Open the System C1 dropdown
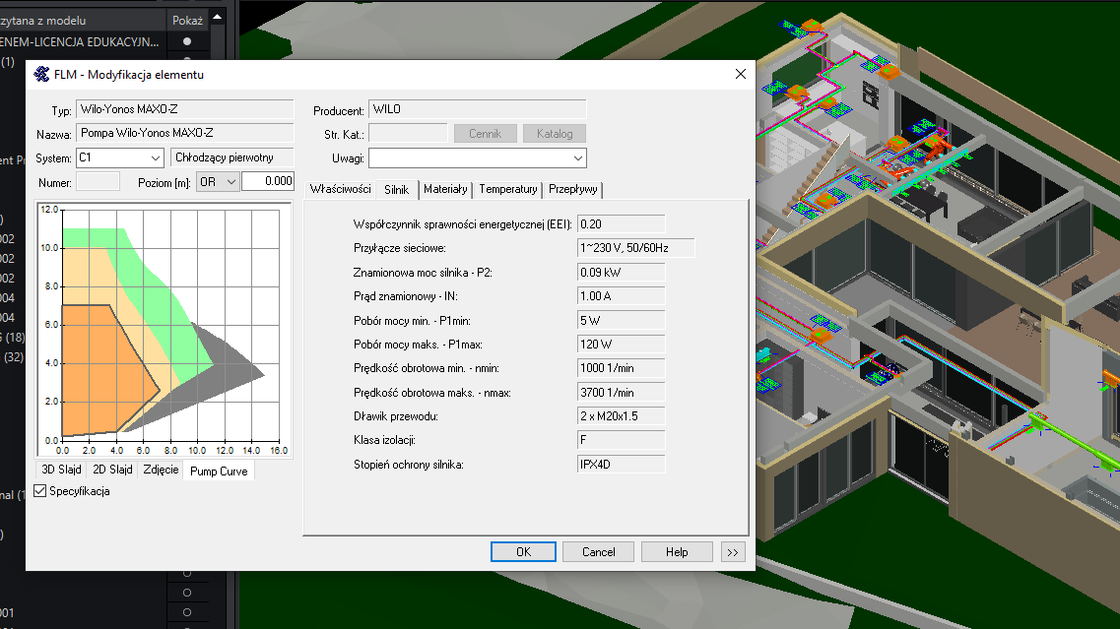 click(x=156, y=157)
